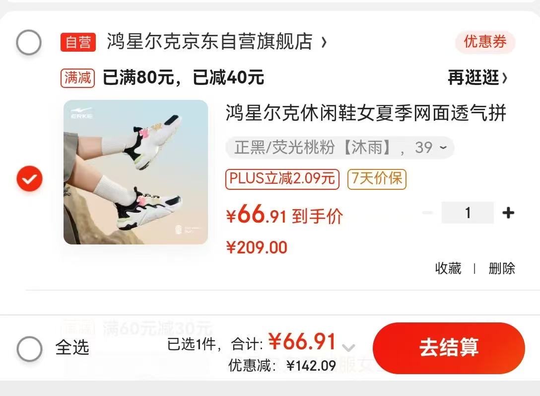The image size is (540, 396).
Task: Click 删除 to remove the item
Action: [x=502, y=268]
